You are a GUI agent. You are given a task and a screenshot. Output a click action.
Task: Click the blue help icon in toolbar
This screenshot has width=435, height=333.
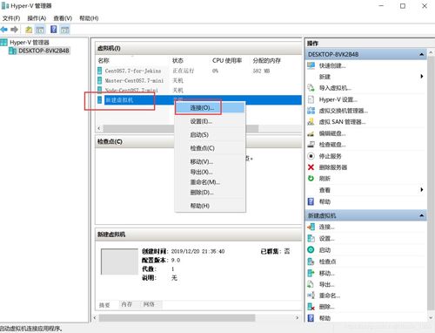pyautogui.click(x=53, y=29)
